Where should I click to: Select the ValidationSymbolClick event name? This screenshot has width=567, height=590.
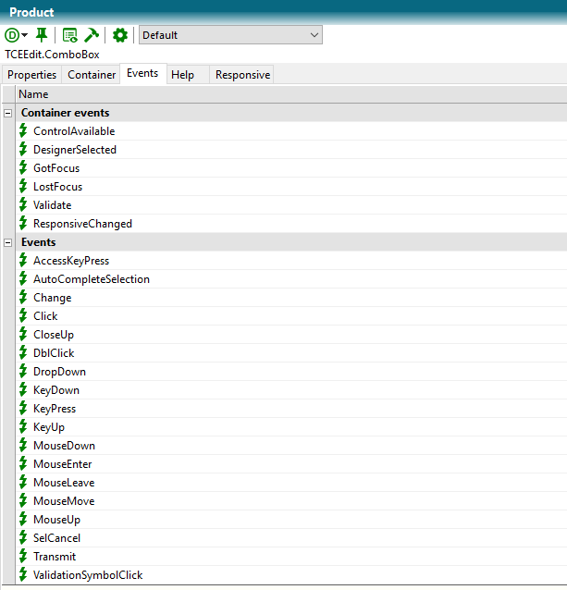point(88,575)
